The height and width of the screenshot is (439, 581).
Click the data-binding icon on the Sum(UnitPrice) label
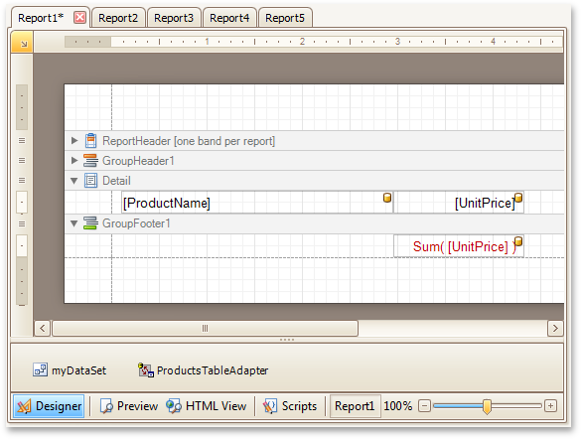point(518,241)
